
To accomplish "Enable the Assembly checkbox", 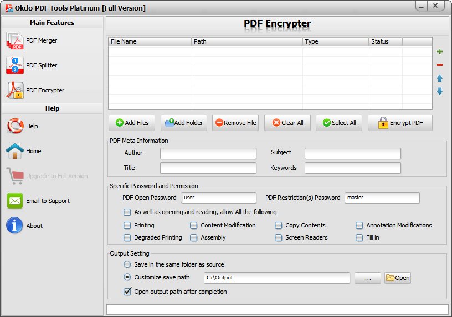I will pos(194,237).
